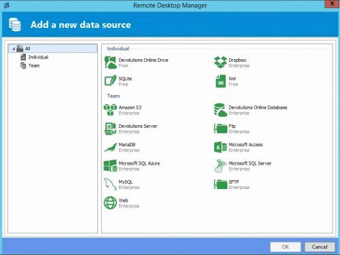Screen dimensions: 340x255
Task: Select the Xml file icon
Action: pos(220,81)
